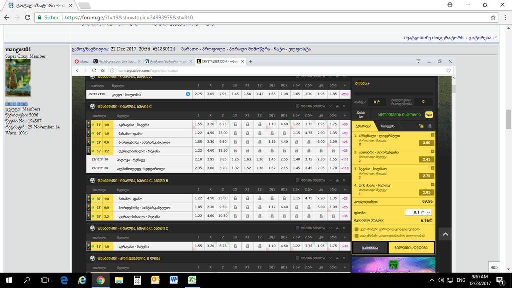Close the Italy Serie C Group B block
This screenshot has height=288, width=512.
(344, 180)
